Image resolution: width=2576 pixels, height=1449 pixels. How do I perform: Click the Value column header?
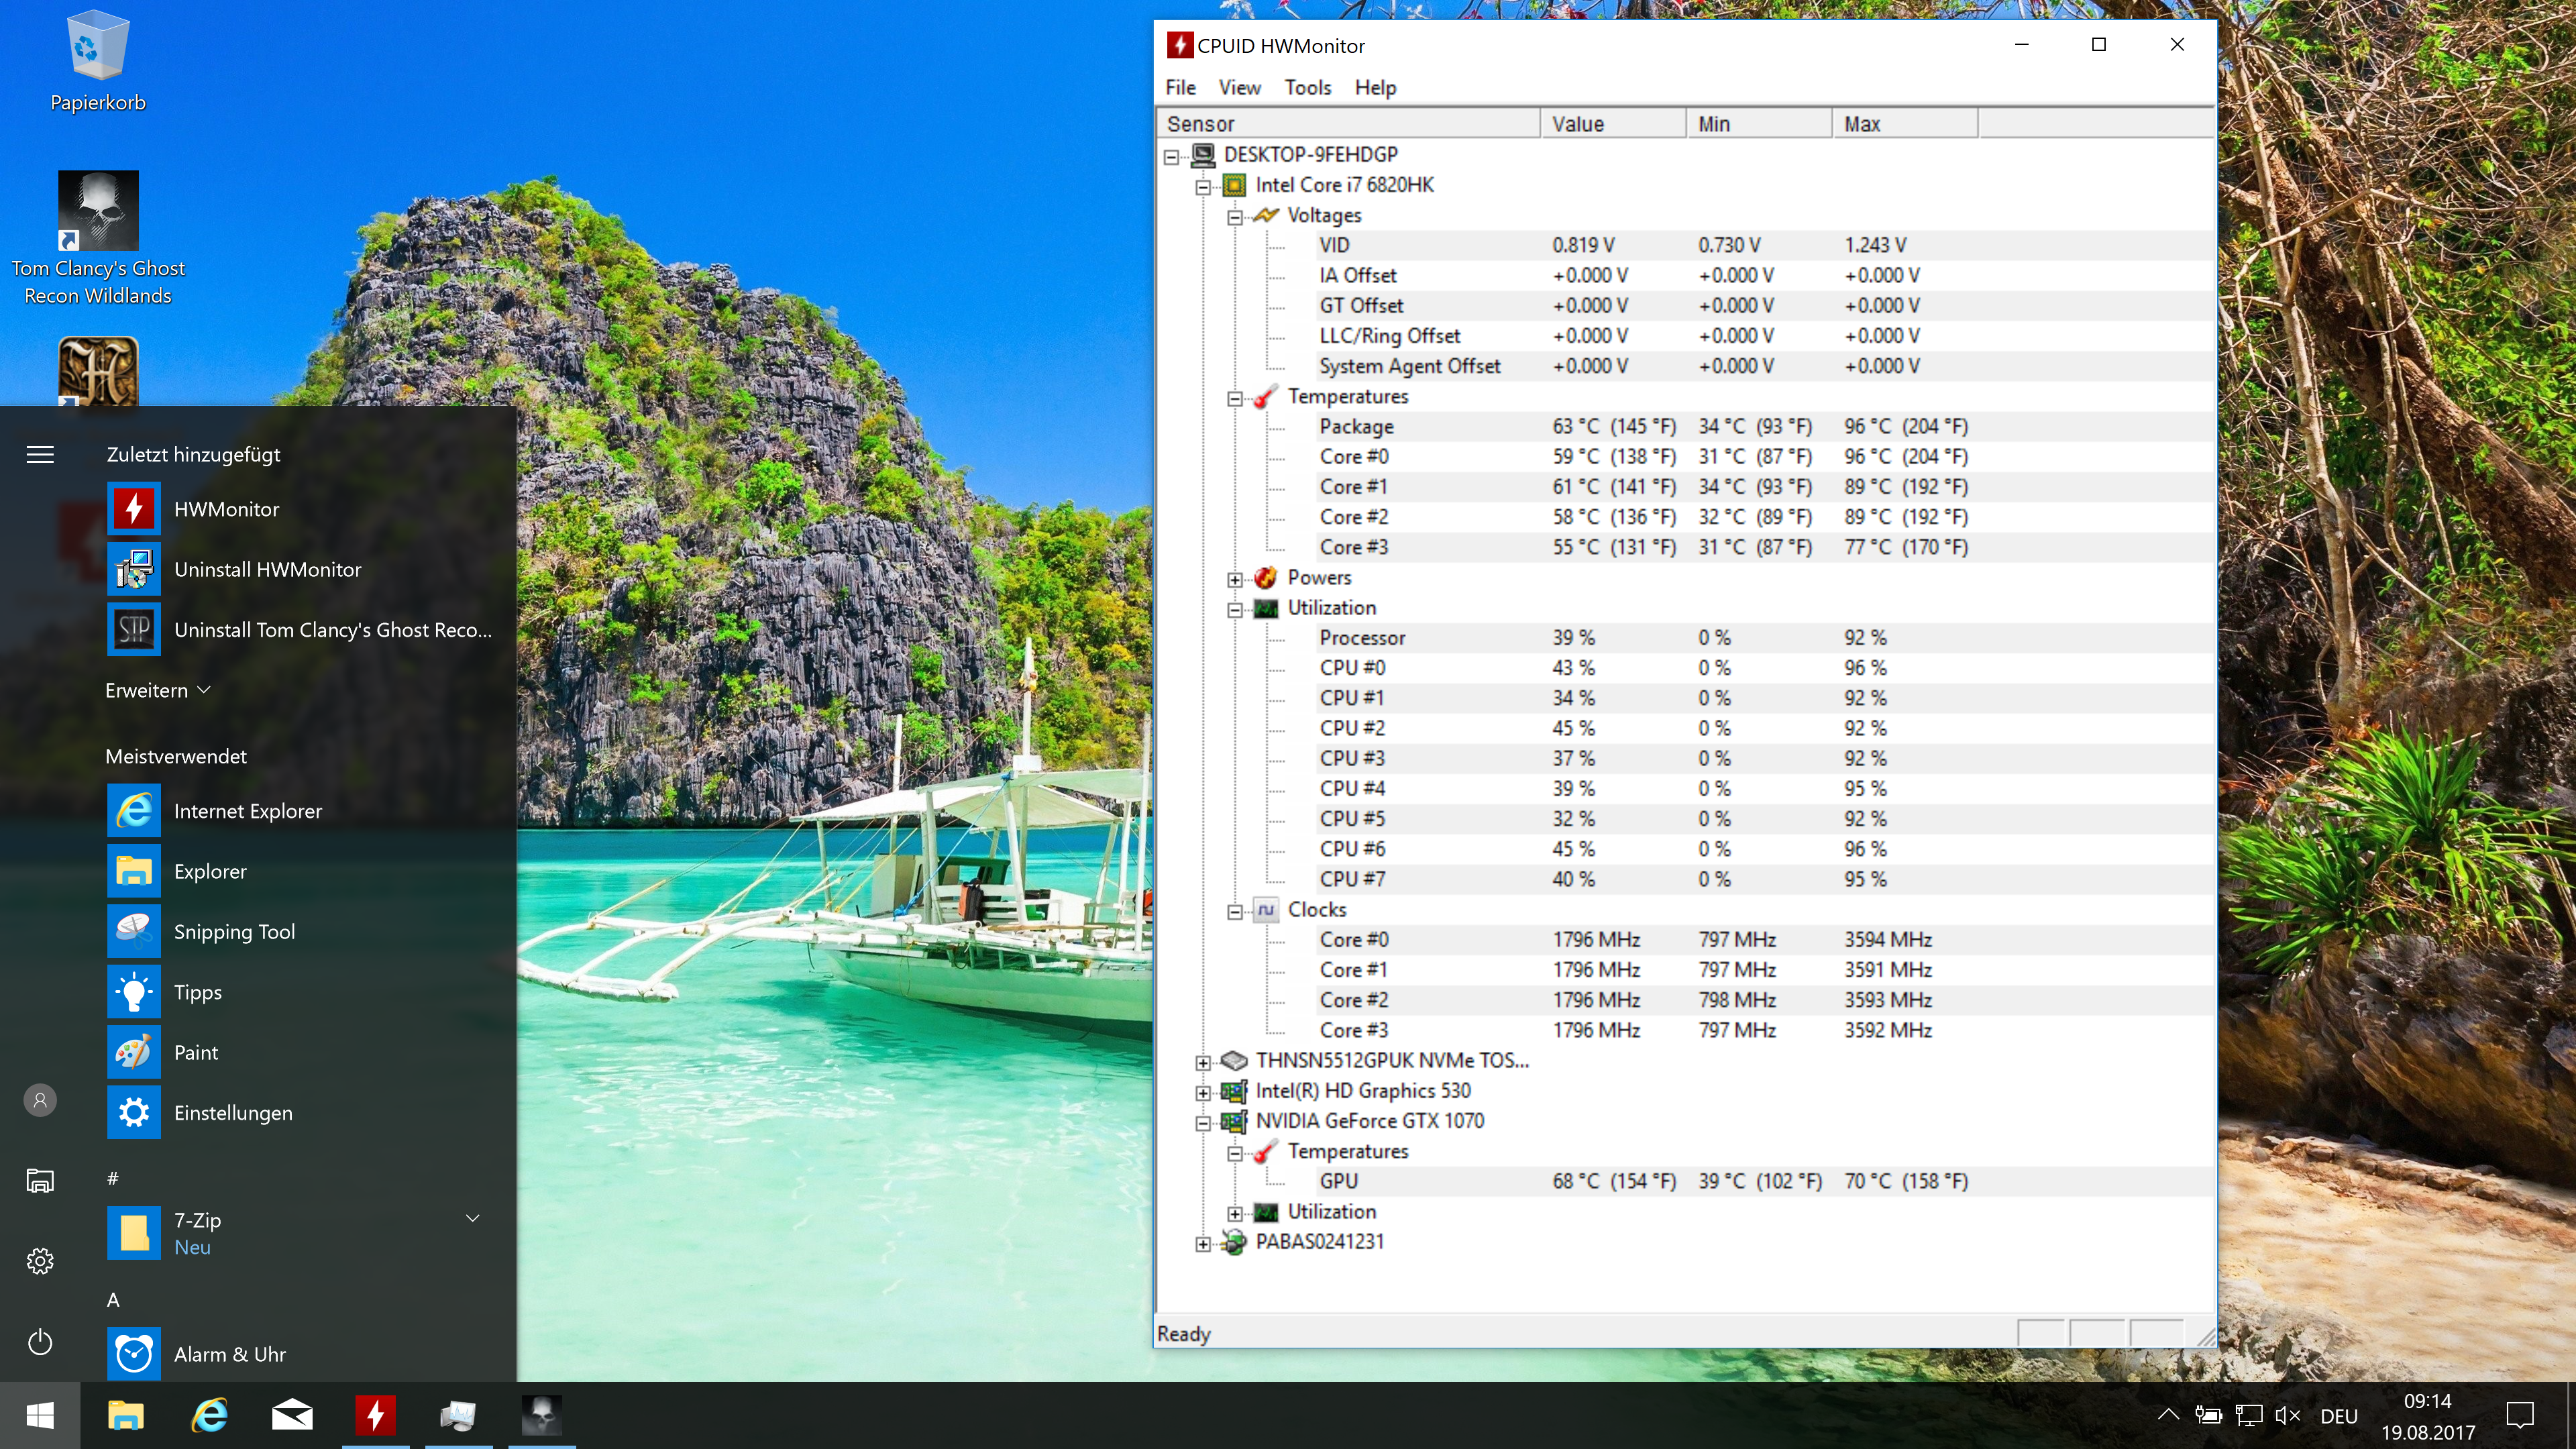click(x=1612, y=124)
